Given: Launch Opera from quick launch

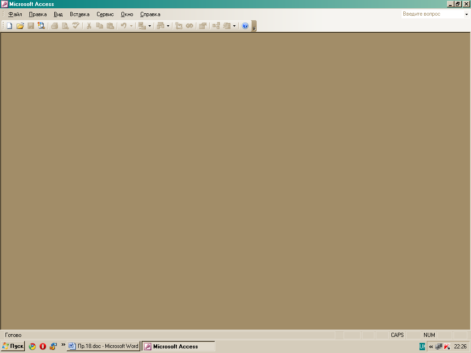Looking at the screenshot, I should [x=43, y=347].
